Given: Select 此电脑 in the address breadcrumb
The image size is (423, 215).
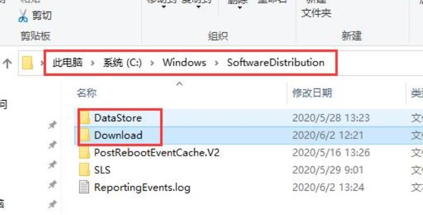Looking at the screenshot, I should [68, 62].
